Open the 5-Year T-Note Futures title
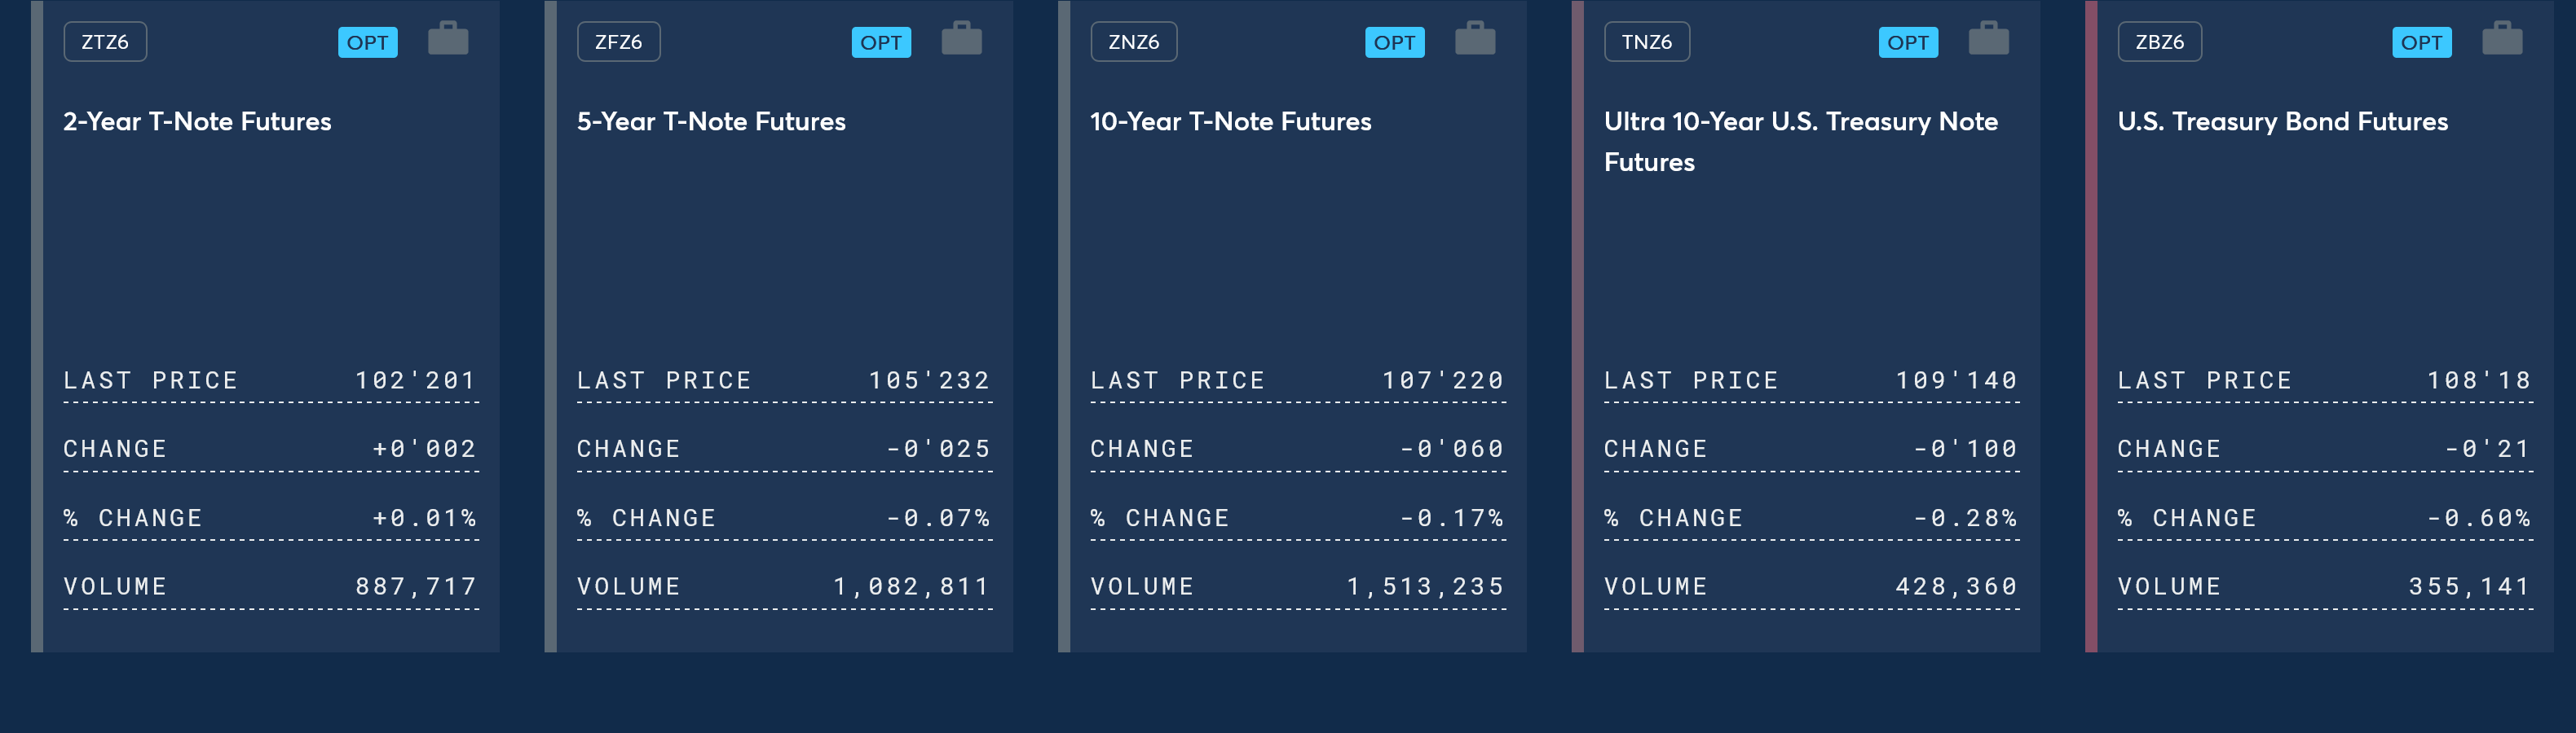 [x=711, y=122]
